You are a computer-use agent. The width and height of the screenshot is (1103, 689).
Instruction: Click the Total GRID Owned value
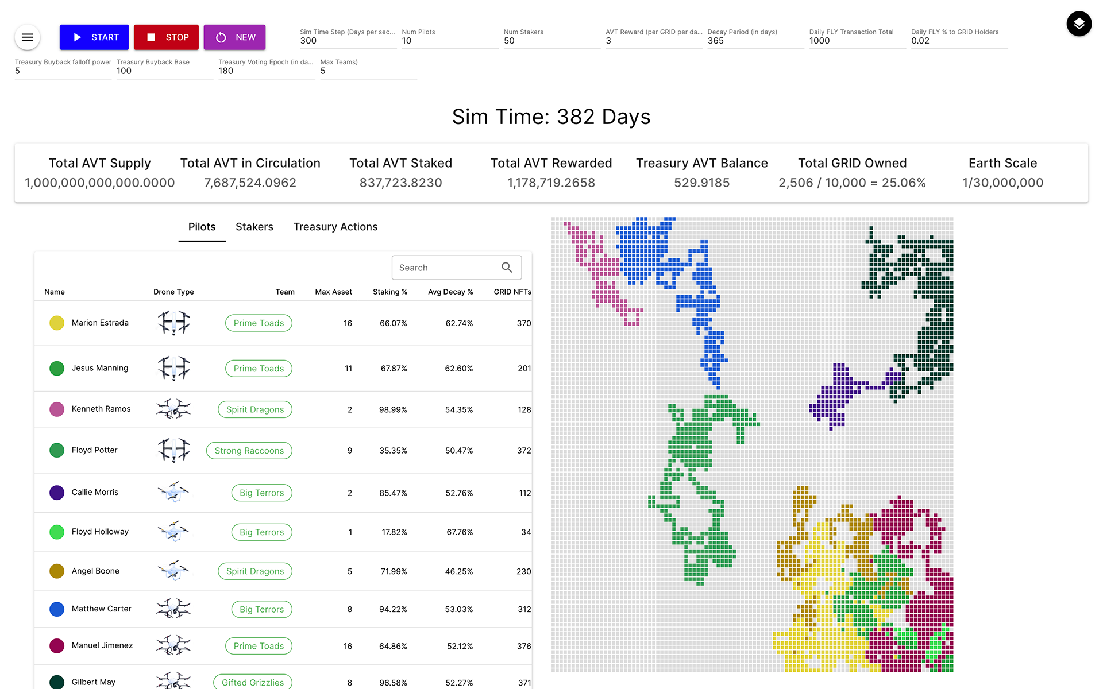click(853, 183)
